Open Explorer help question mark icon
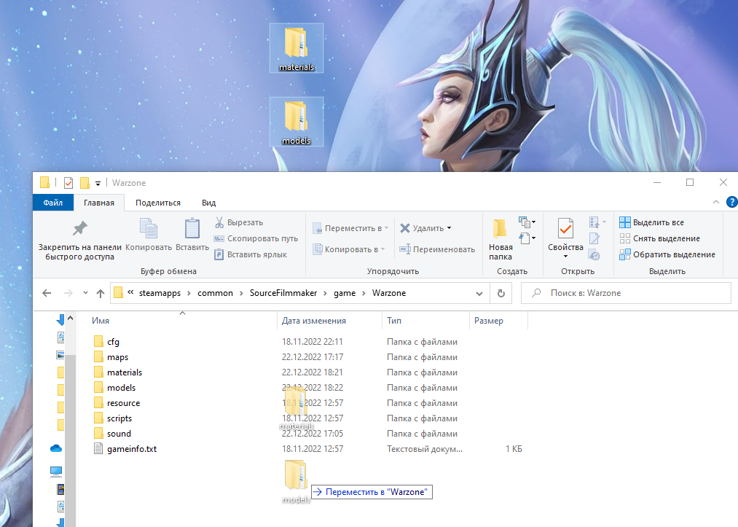This screenshot has width=738, height=527. tap(732, 202)
